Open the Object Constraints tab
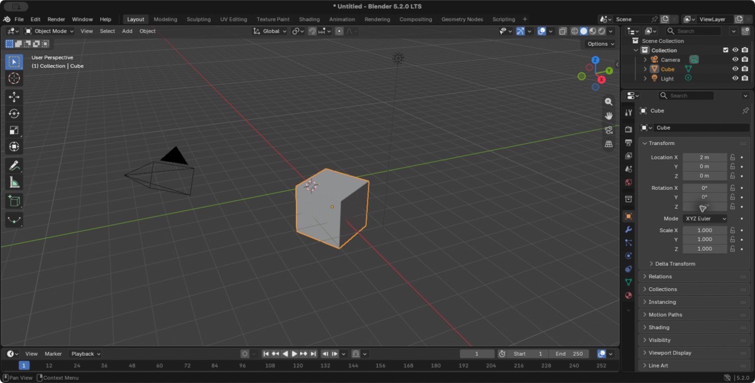Image resolution: width=755 pixels, height=383 pixels. tap(629, 269)
